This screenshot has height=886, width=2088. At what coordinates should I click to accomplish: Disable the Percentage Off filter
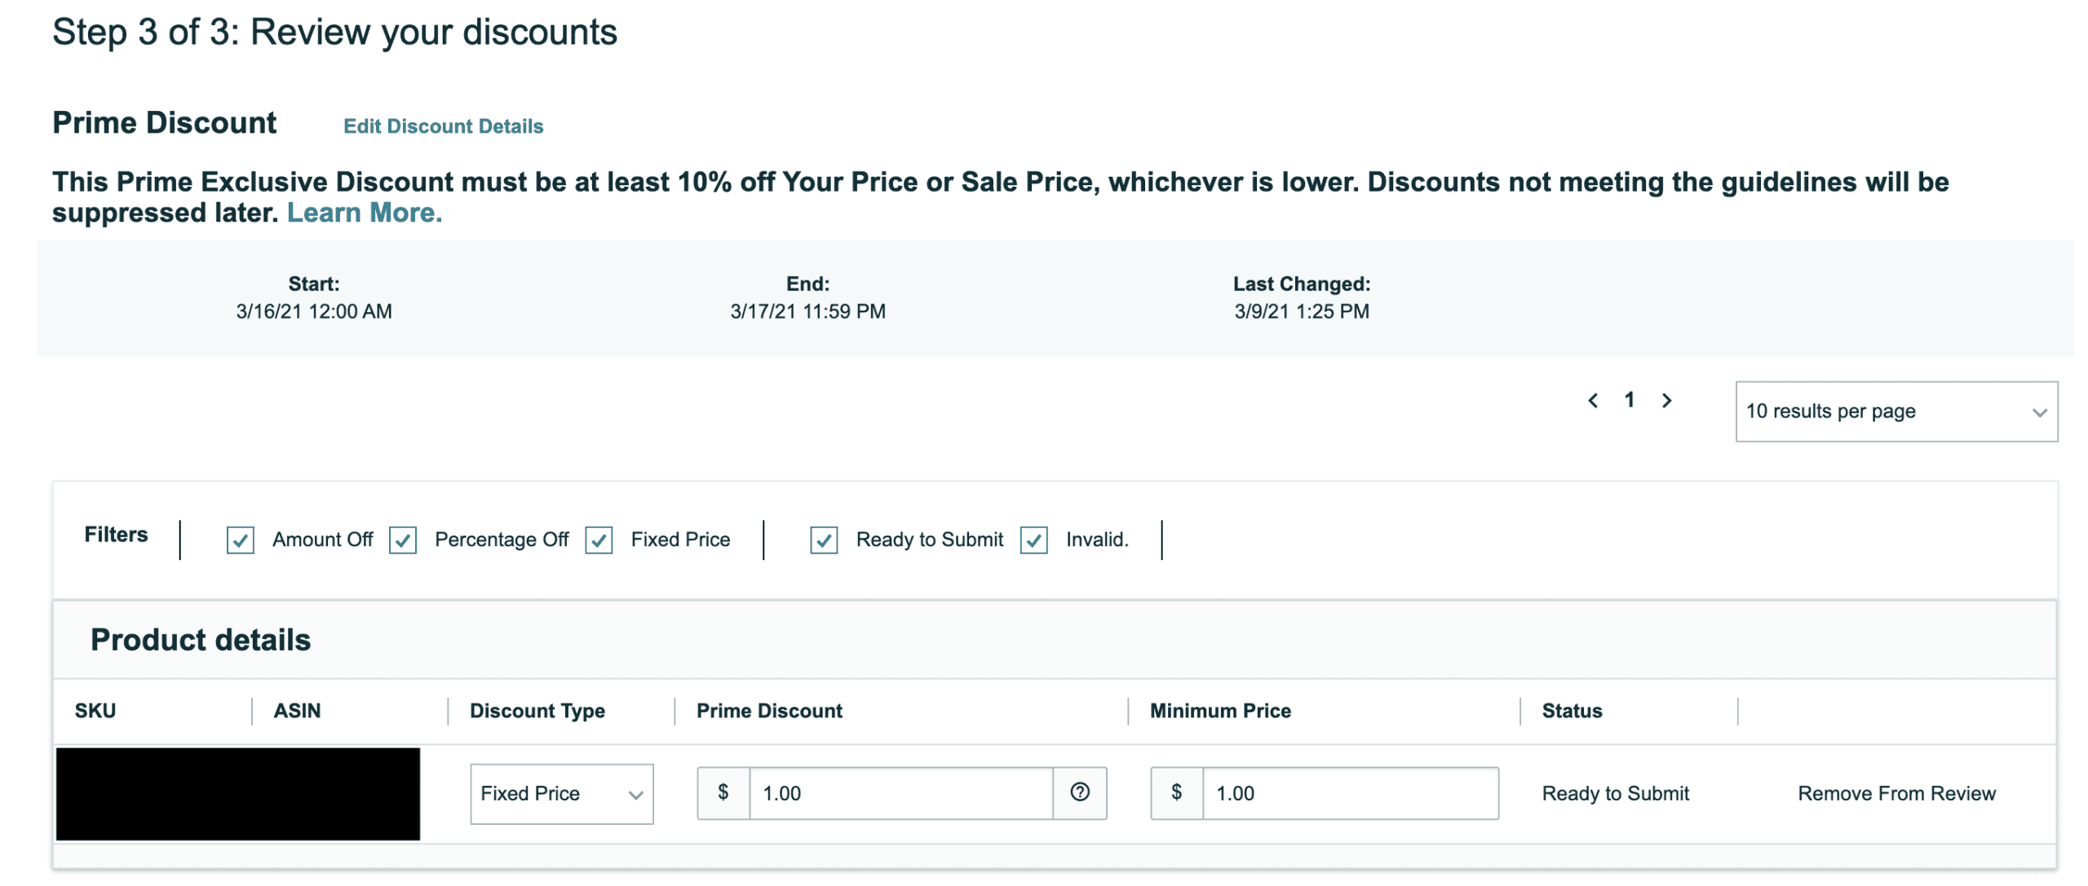tap(403, 540)
